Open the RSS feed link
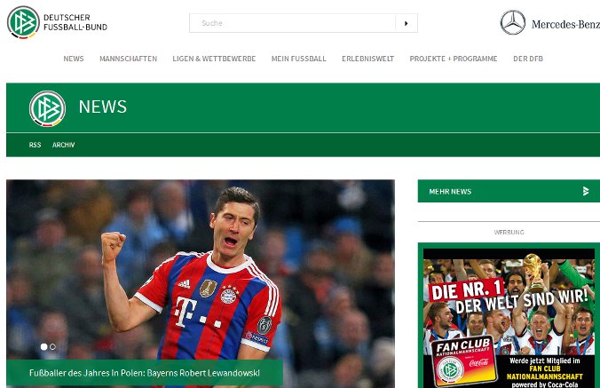The image size is (600, 388). pyautogui.click(x=35, y=145)
